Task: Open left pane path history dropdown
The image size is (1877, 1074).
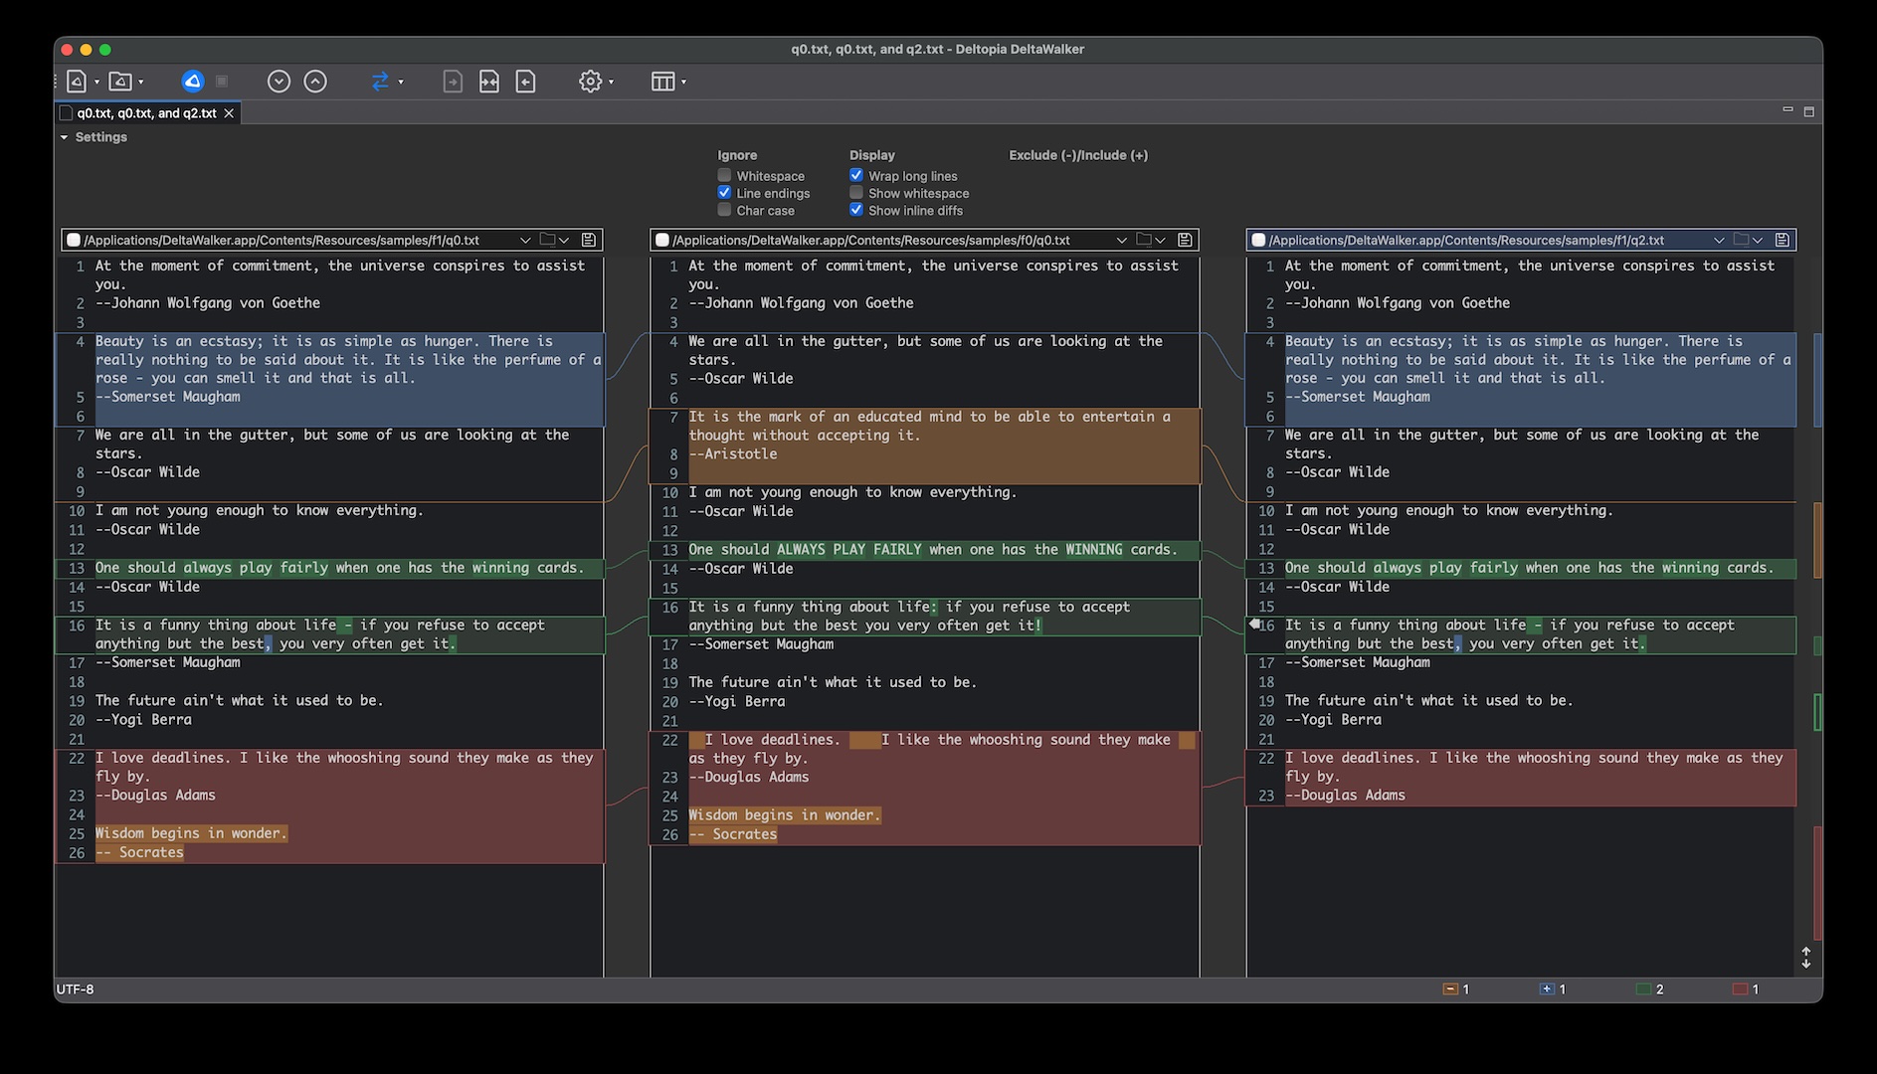Action: pos(525,240)
